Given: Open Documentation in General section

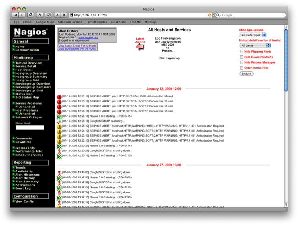Looking at the screenshot, I should (x=27, y=50).
